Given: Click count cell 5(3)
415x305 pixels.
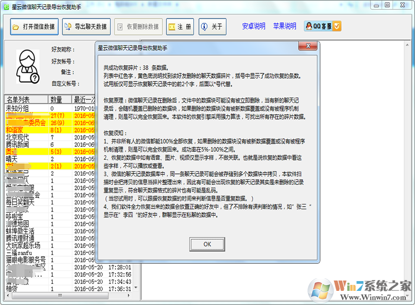Looking at the screenshot, I should point(56,152).
